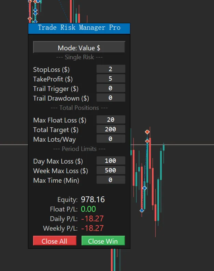Click the Weekly P/L value -18.27
The width and height of the screenshot is (214, 271).
tap(92, 228)
